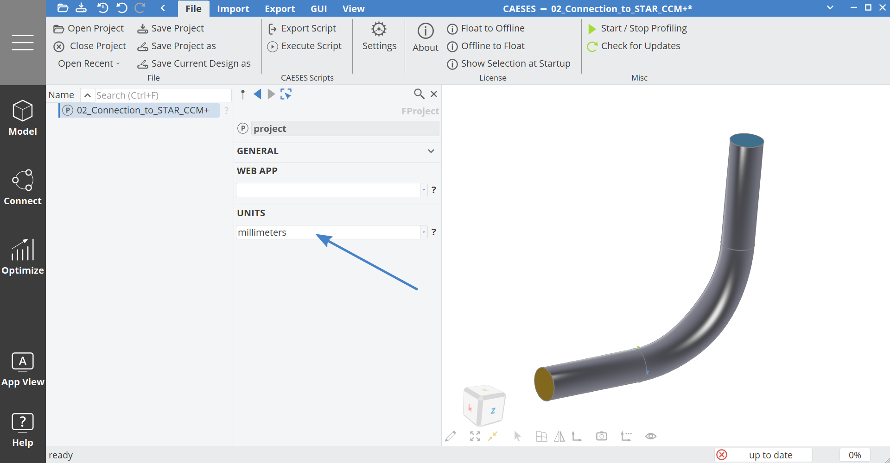Image resolution: width=890 pixels, height=463 pixels.
Task: Open the Import tab
Action: point(233,8)
